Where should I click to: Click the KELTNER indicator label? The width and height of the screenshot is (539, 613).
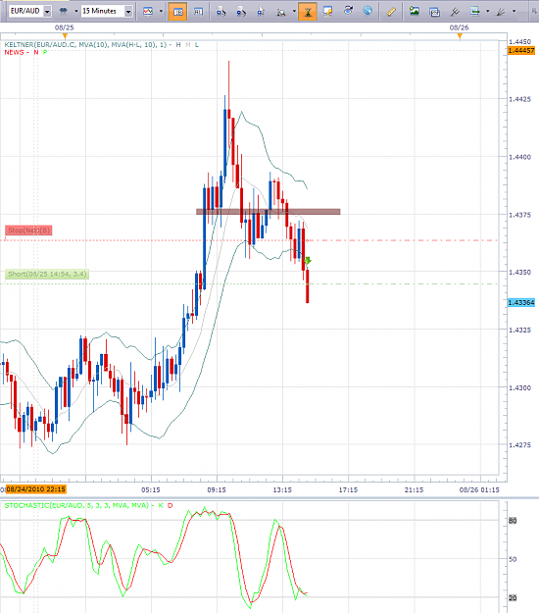point(101,45)
